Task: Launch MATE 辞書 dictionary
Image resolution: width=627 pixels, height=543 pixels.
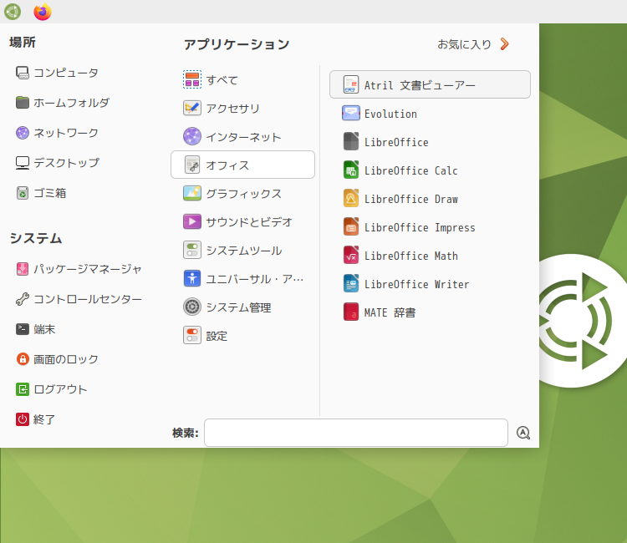Action: point(430,312)
